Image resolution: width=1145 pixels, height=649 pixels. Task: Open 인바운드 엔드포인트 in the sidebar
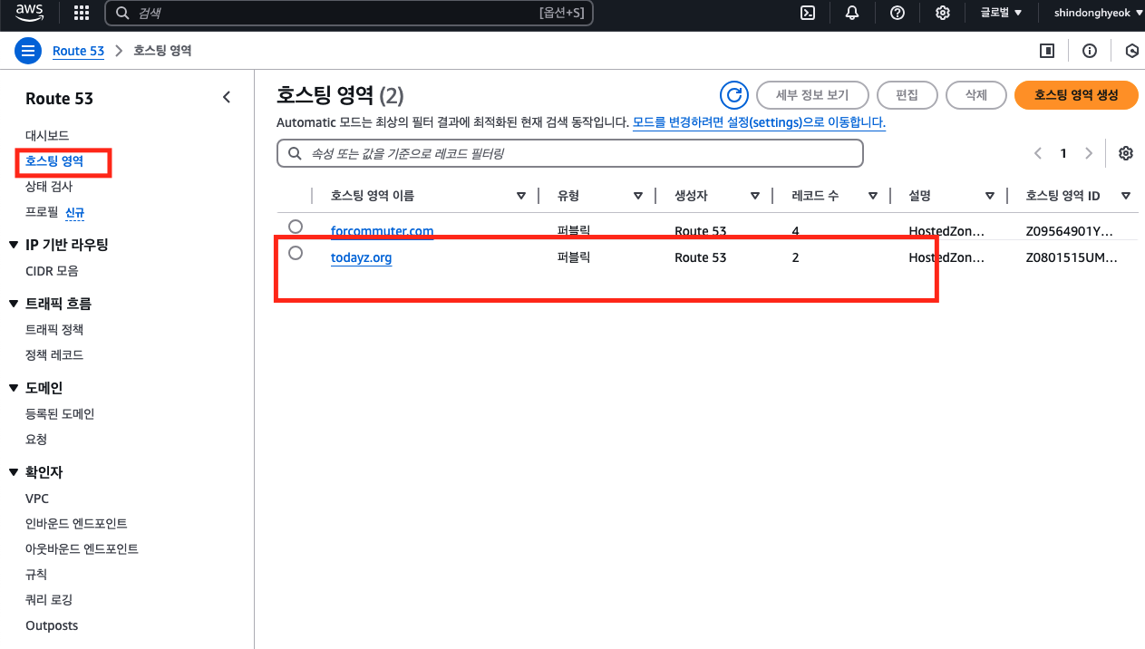76,523
